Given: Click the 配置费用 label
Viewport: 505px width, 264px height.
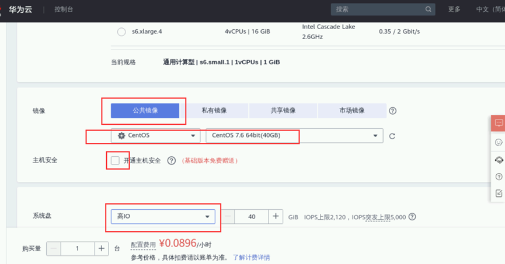Looking at the screenshot, I should coord(143,245).
